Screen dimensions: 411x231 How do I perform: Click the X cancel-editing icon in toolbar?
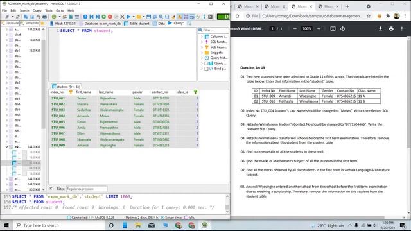click(x=122, y=17)
